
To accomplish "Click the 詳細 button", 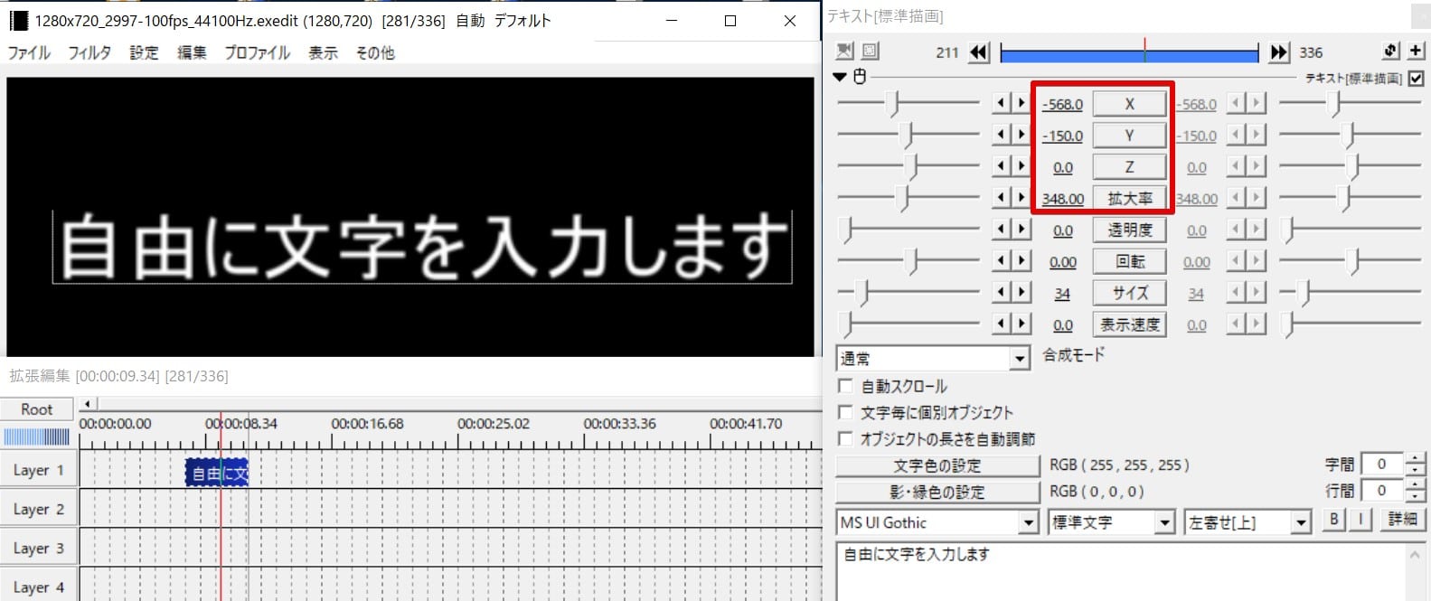I will click(1402, 519).
